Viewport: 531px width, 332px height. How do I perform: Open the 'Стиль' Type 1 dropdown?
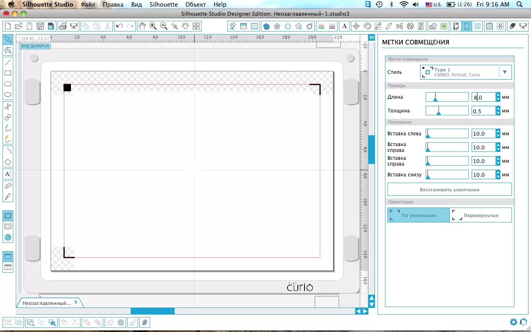click(466, 72)
